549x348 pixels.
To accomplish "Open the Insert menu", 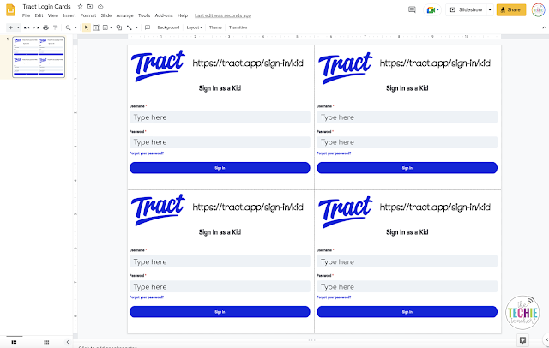I will (x=69, y=15).
